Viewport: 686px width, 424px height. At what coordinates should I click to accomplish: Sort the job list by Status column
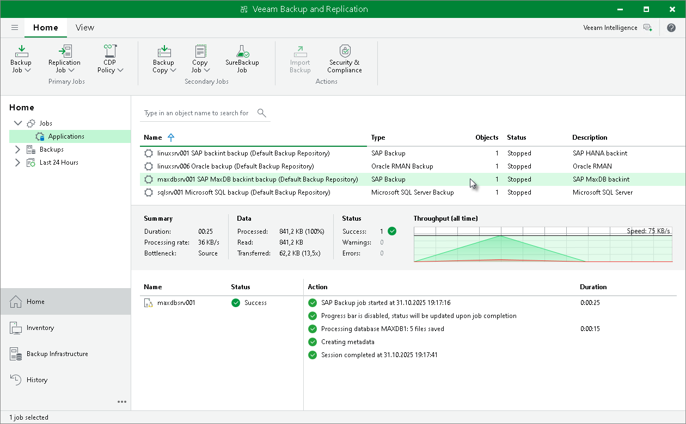517,138
